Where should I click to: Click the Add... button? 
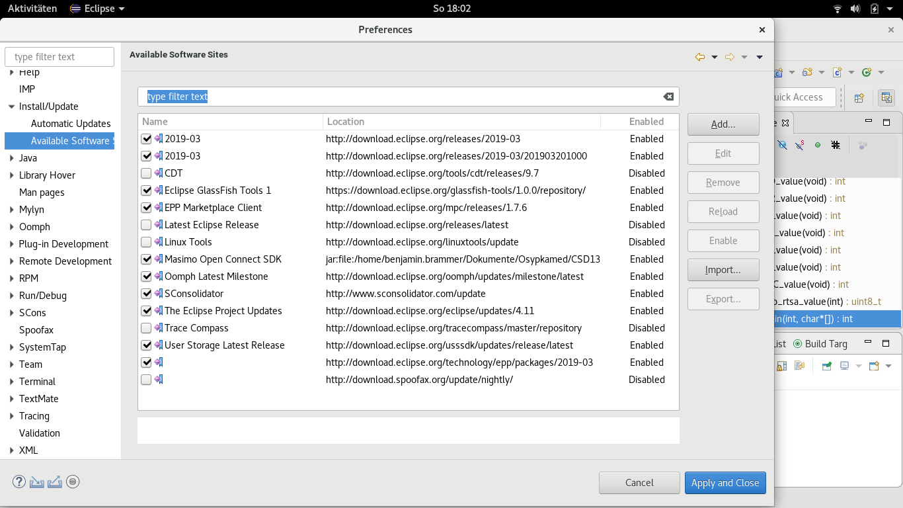pos(723,124)
